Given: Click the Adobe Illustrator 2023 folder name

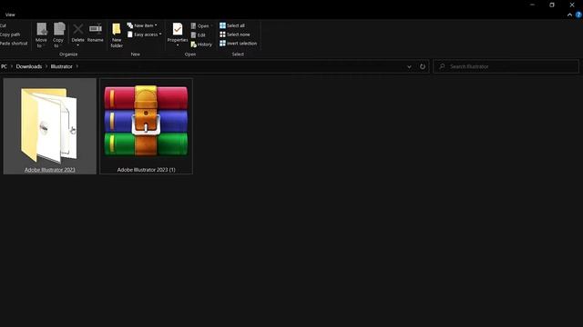Looking at the screenshot, I should coord(50,170).
